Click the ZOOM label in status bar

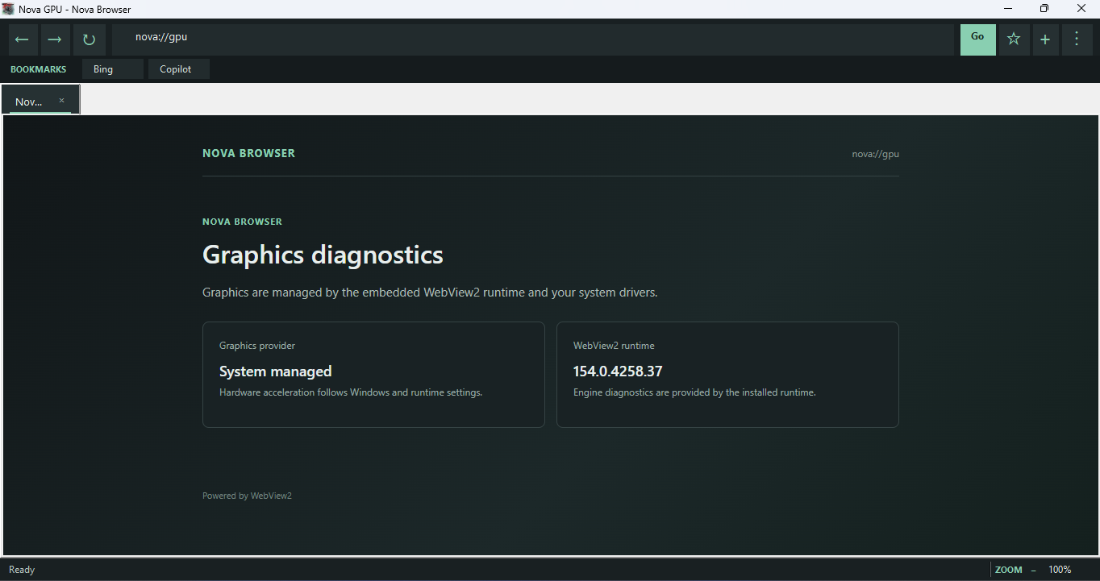pos(1009,570)
